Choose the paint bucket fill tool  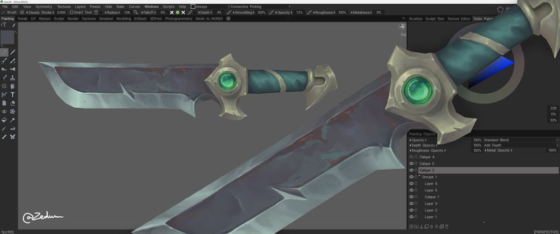(x=4, y=120)
